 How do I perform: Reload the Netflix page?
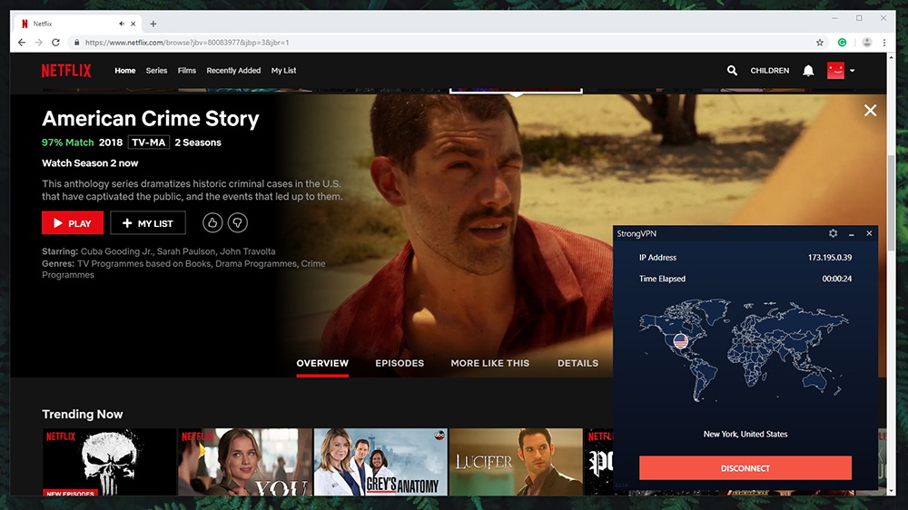[x=55, y=43]
